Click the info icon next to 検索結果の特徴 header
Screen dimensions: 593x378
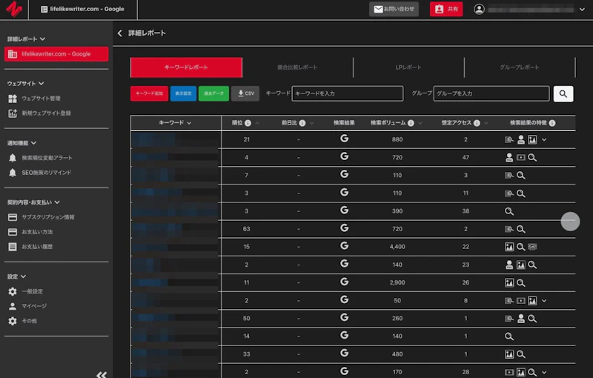click(x=552, y=123)
